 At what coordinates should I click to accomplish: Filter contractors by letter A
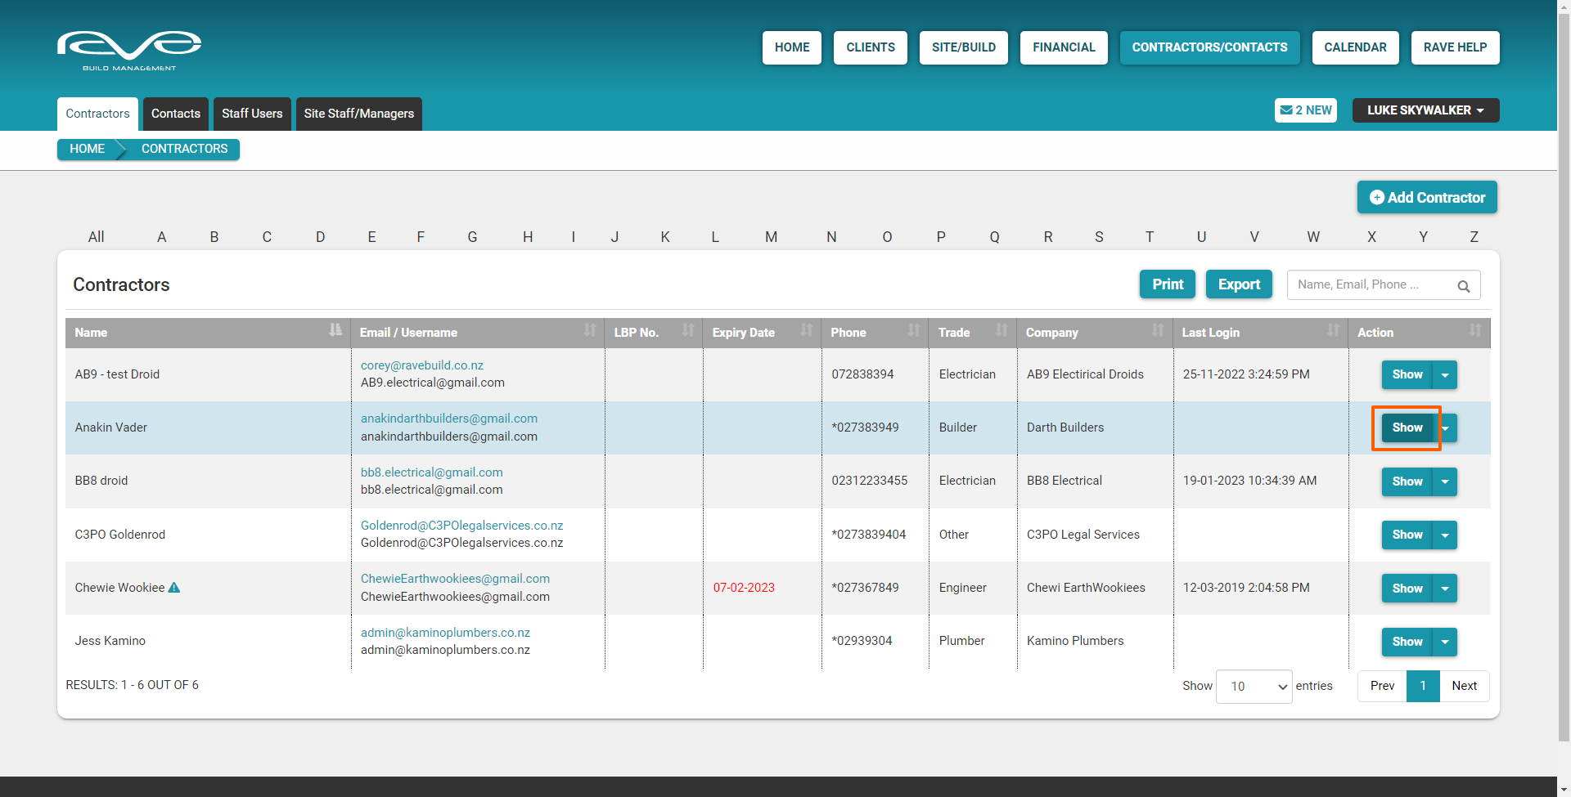pos(162,237)
